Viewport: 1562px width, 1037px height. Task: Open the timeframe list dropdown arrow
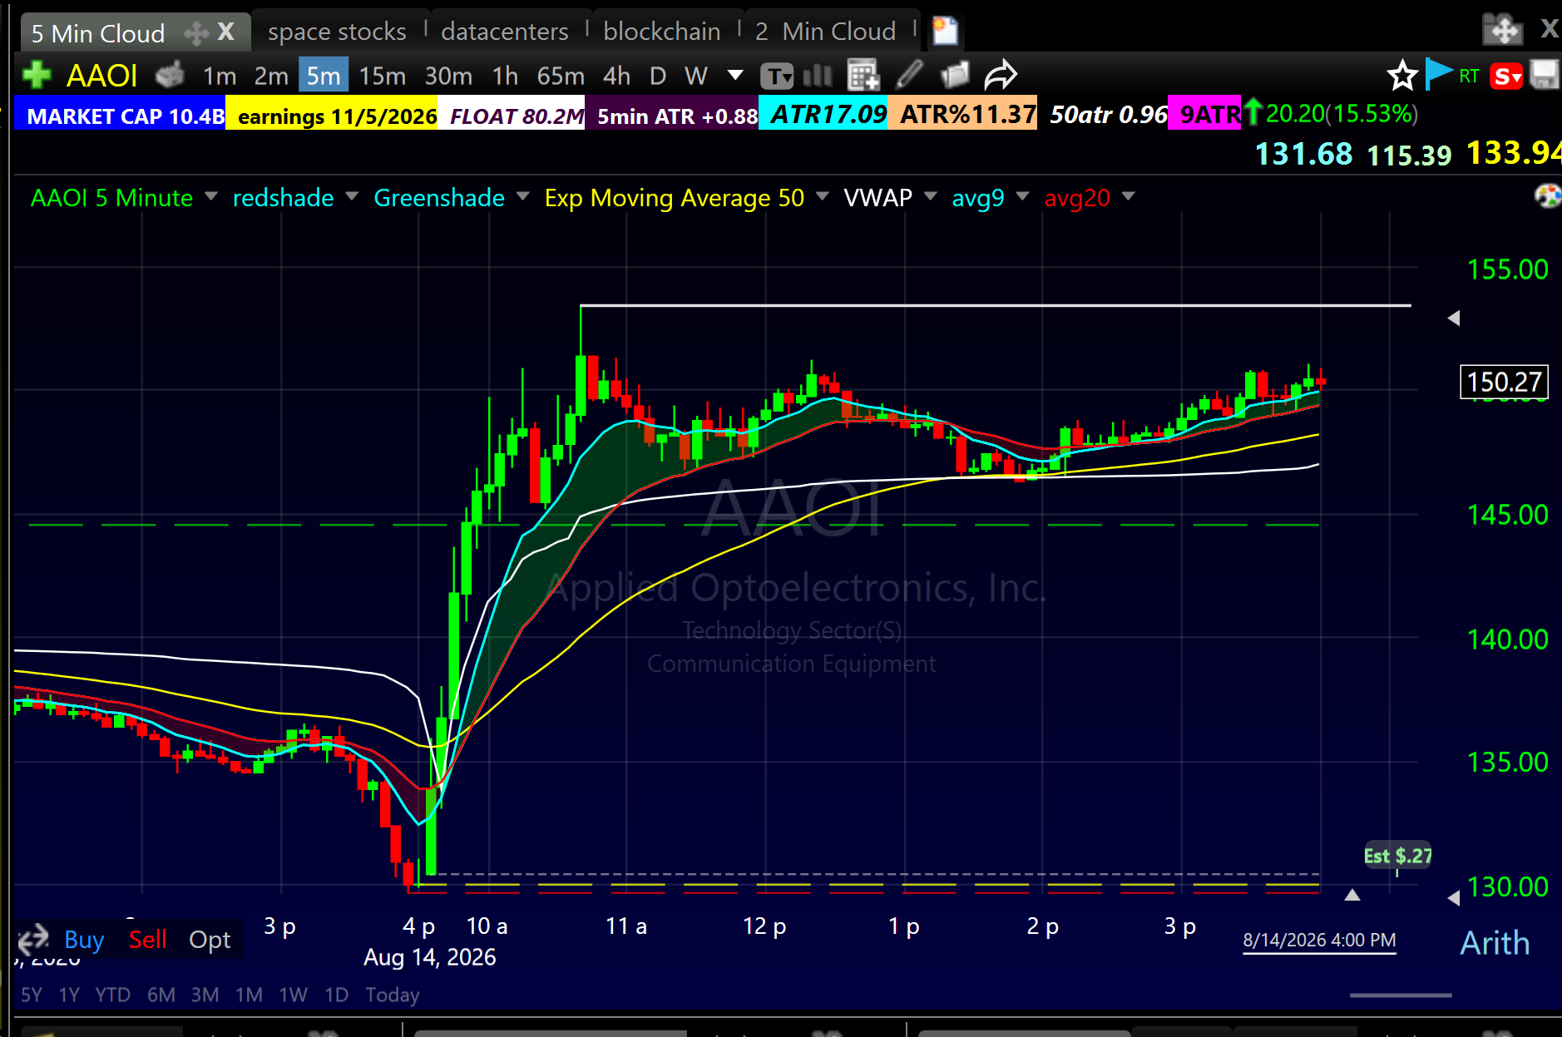tap(735, 75)
